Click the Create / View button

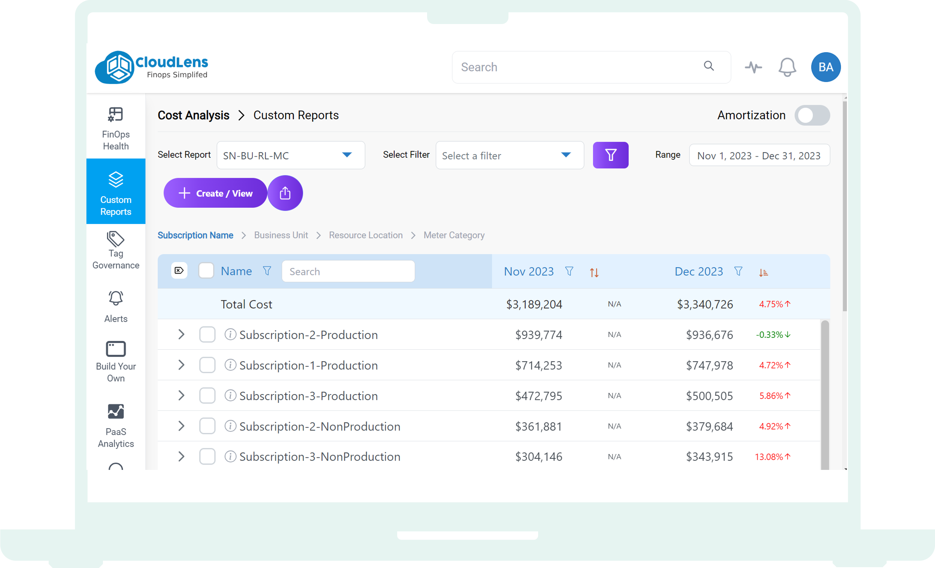coord(215,193)
